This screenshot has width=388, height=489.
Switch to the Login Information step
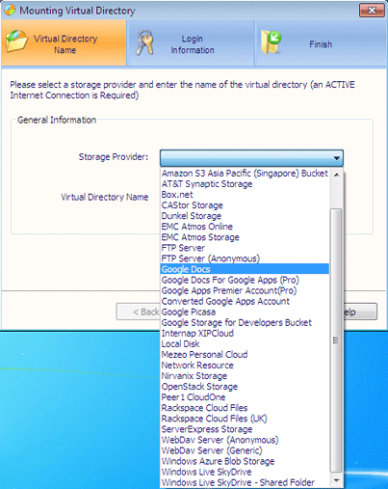(191, 42)
